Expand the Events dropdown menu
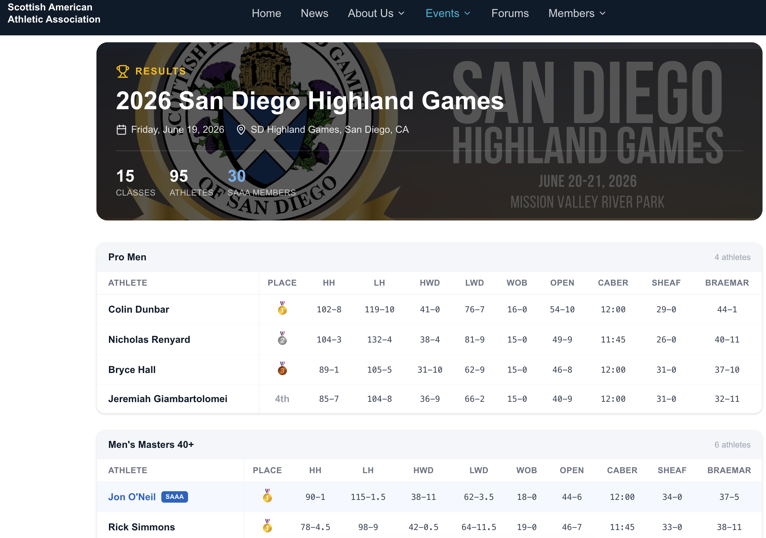The width and height of the screenshot is (766, 538). point(448,13)
